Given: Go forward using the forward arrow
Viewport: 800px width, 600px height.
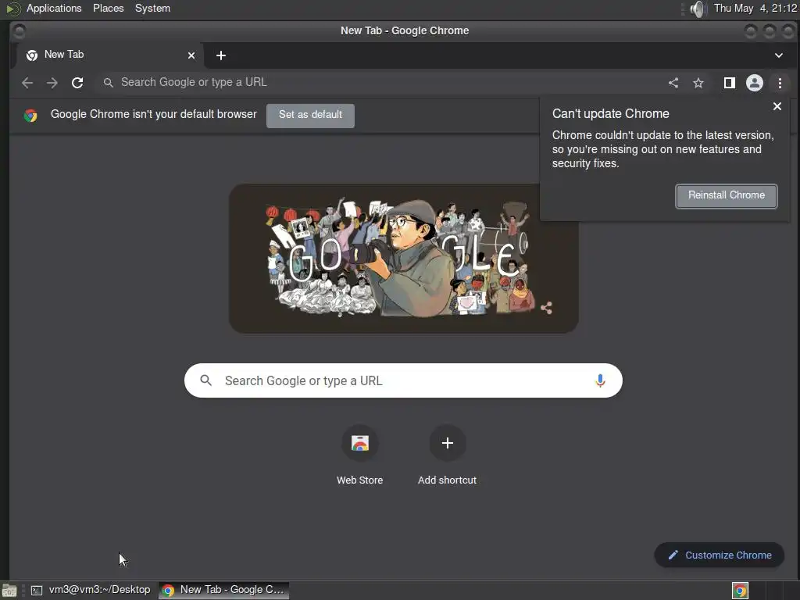Looking at the screenshot, I should tap(52, 83).
